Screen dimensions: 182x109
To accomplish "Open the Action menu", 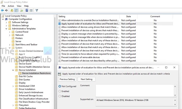I will 11,6.
